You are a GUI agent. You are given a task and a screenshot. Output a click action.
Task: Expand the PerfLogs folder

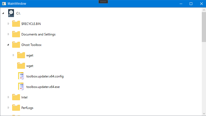coord(8,108)
